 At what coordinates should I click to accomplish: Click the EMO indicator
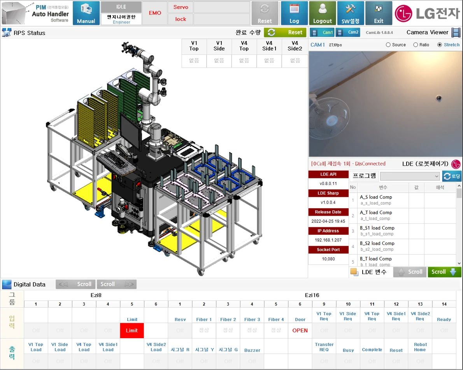pyautogui.click(x=155, y=13)
